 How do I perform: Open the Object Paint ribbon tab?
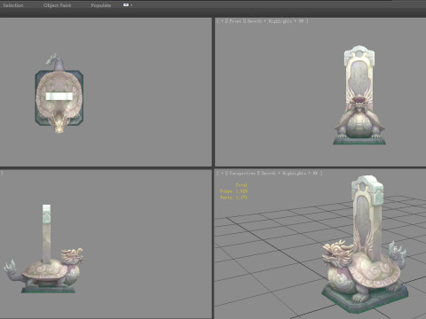(57, 5)
